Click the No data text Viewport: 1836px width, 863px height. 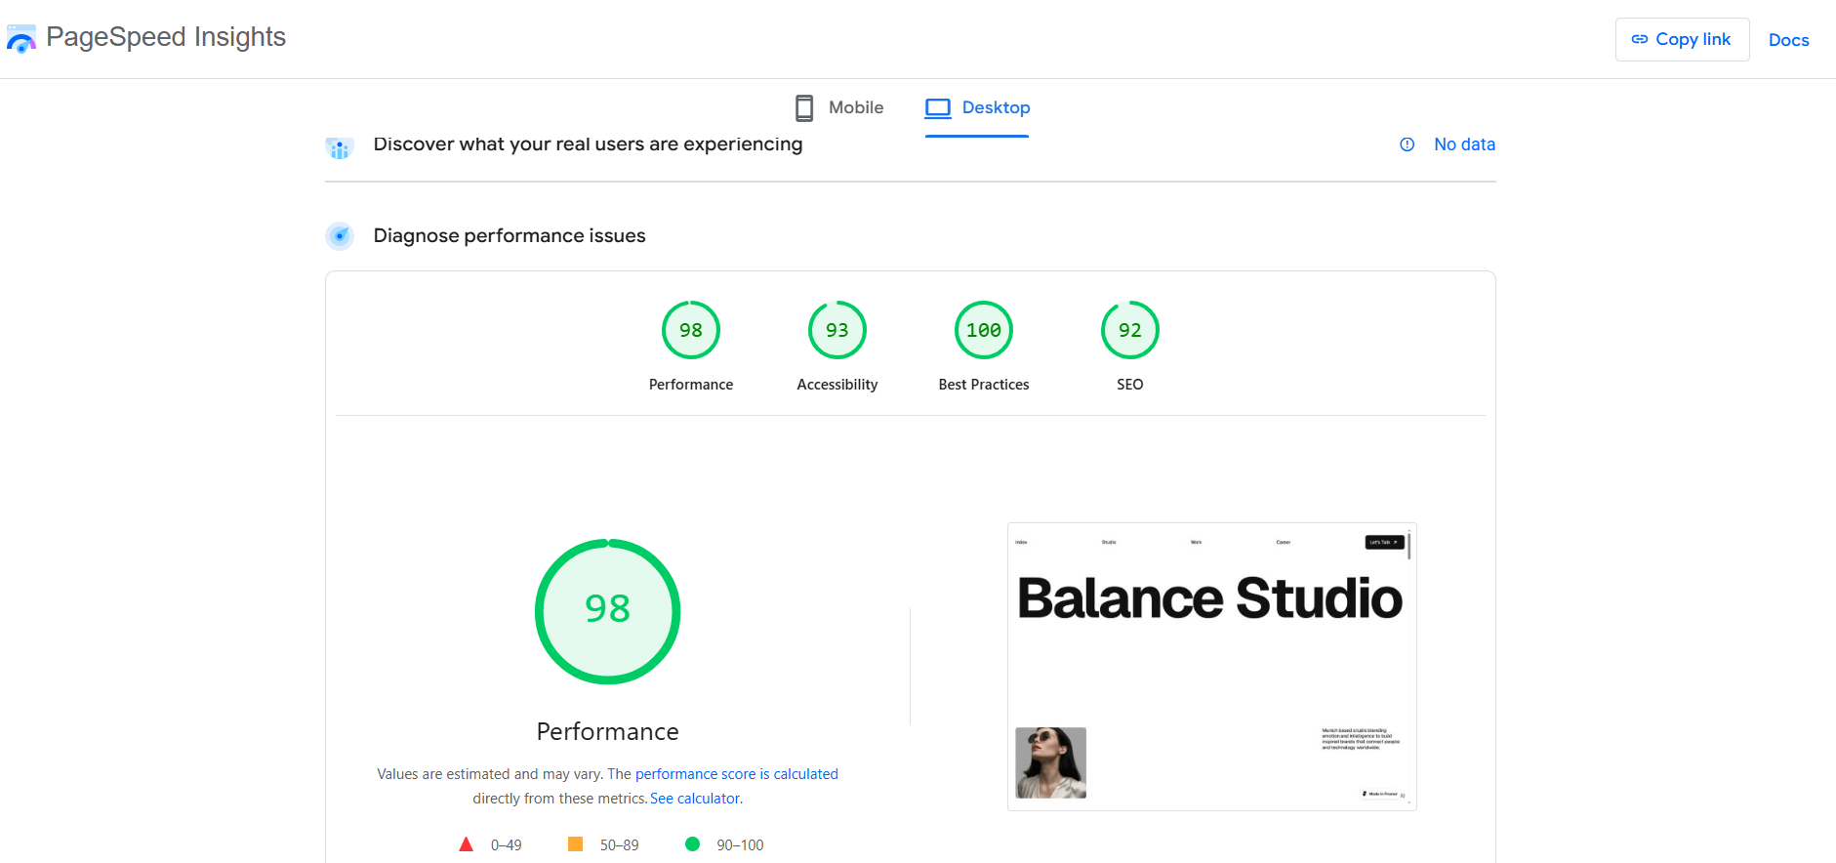coord(1464,144)
